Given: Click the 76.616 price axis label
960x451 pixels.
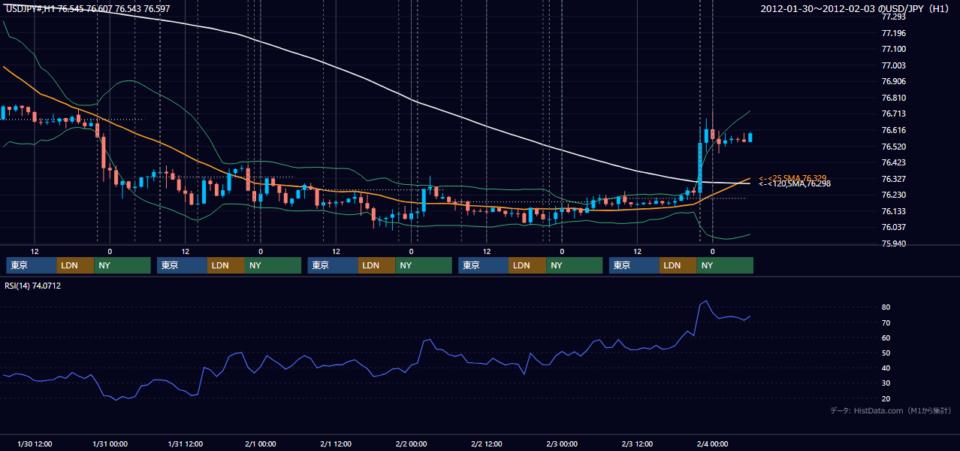Looking at the screenshot, I should (x=893, y=130).
